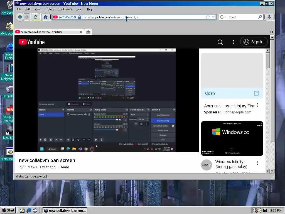285x214 pixels.
Task: Click the 8:30 PM taskbar clock
Action: click(276, 211)
